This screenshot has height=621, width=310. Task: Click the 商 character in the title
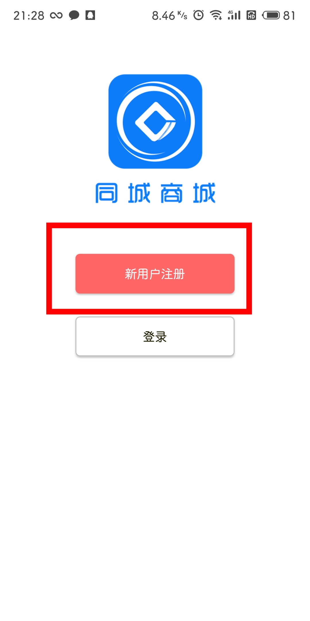(171, 193)
